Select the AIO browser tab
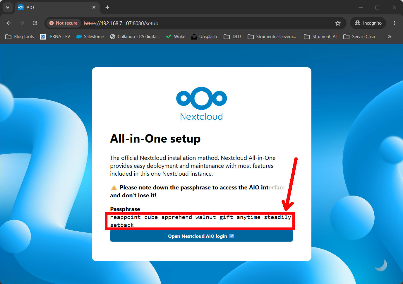403x284 pixels. 57,8
